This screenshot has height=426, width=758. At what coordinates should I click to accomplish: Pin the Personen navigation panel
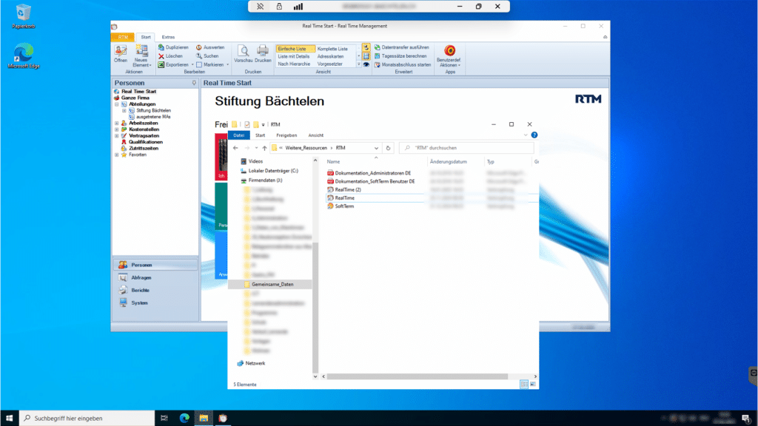click(x=194, y=83)
